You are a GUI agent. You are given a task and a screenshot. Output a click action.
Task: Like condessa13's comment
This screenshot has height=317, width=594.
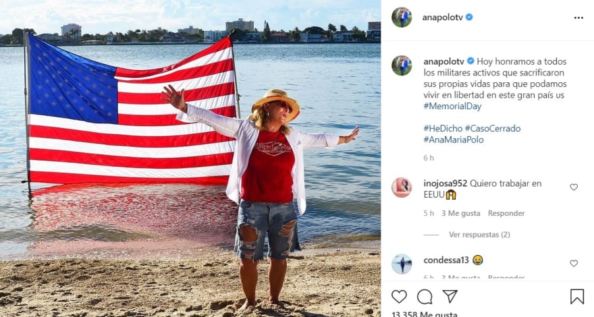pyautogui.click(x=574, y=263)
